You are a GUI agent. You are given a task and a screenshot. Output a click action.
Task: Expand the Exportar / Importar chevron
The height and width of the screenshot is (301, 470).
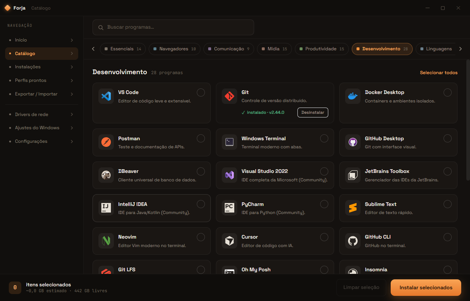click(72, 94)
